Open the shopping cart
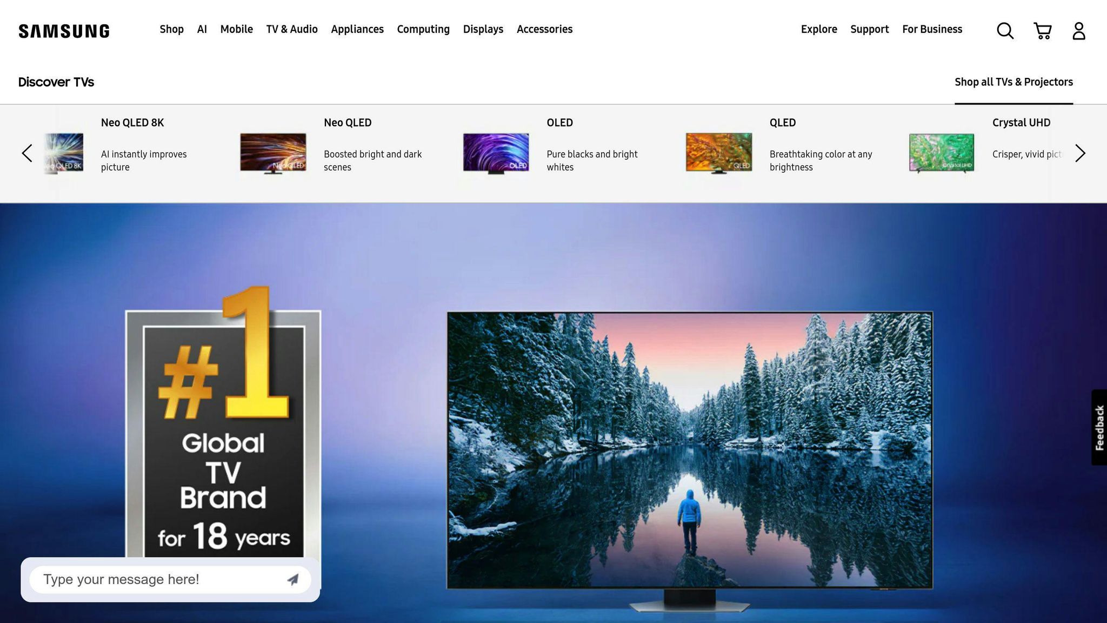This screenshot has height=623, width=1107. [1042, 31]
